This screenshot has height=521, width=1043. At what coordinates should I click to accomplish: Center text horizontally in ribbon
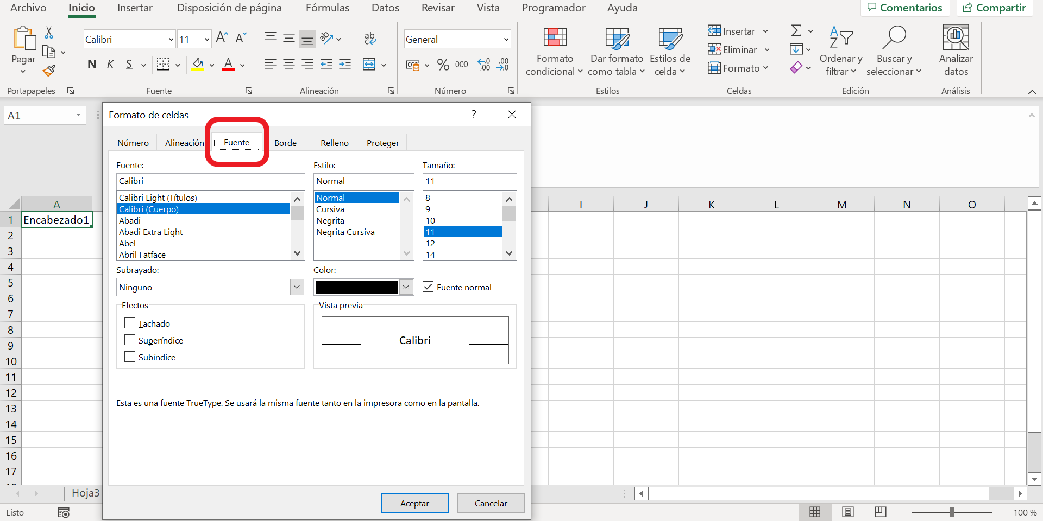tap(289, 65)
